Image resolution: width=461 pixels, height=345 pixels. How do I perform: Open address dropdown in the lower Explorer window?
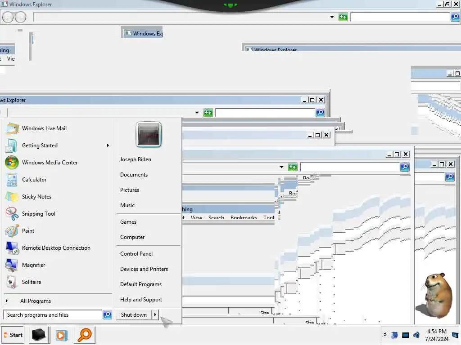[281, 167]
